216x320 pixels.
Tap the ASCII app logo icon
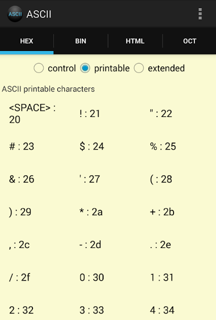pos(15,14)
